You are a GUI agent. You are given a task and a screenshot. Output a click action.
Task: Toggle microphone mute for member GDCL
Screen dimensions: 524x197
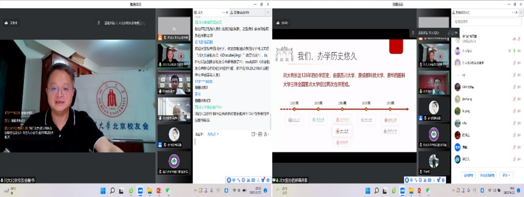coord(514,87)
